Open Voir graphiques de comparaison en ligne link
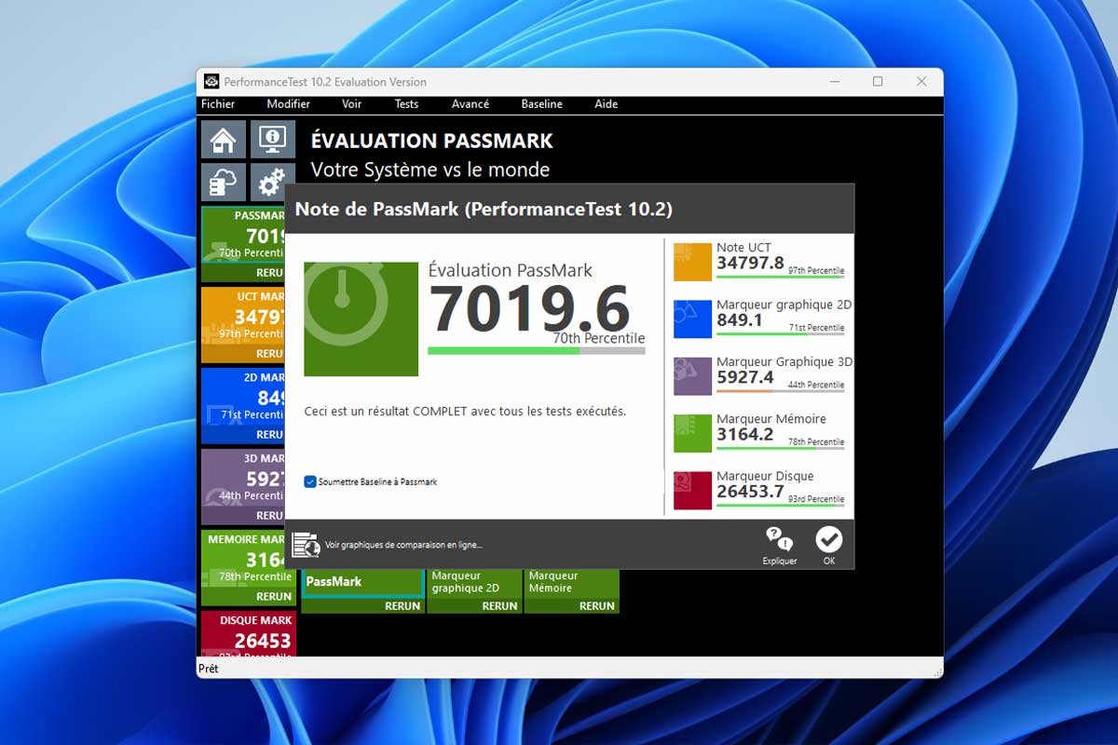The image size is (1118, 745). tap(403, 545)
